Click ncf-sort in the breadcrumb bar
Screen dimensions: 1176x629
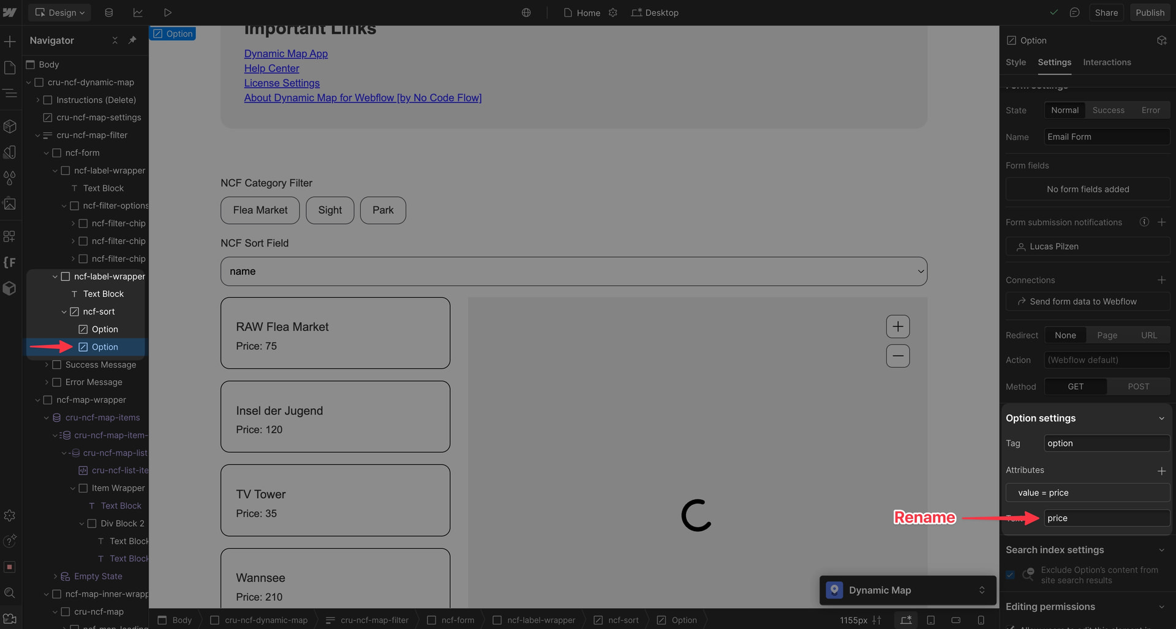pos(616,620)
